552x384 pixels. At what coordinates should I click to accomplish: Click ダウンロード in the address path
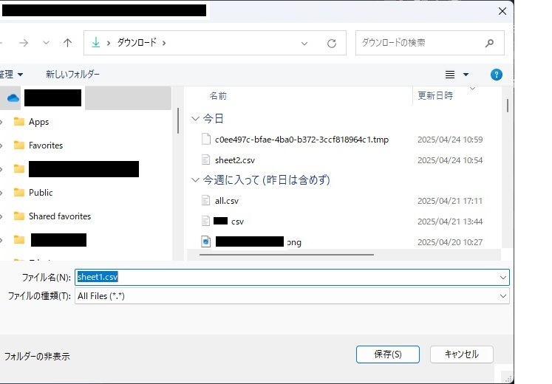coord(137,43)
